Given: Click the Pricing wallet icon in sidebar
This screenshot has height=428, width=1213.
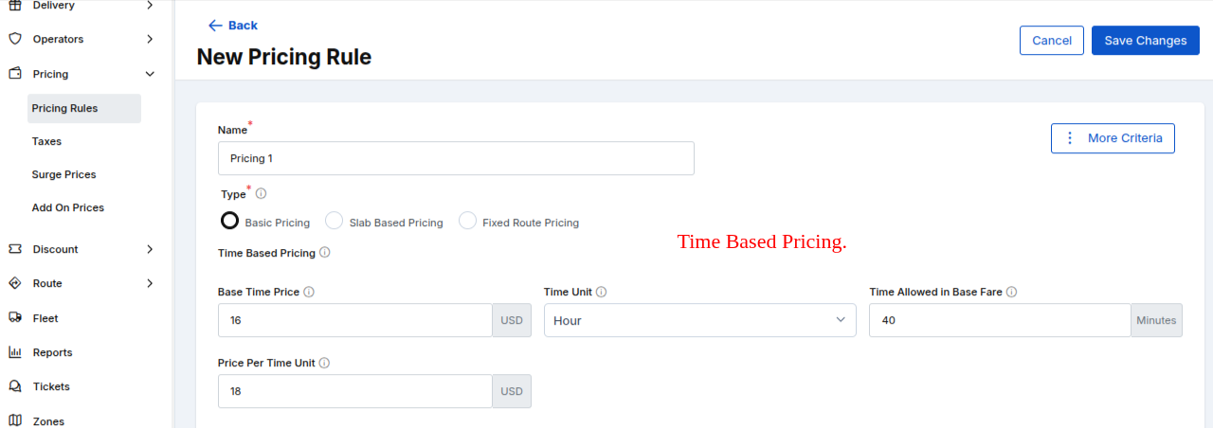Looking at the screenshot, I should [15, 74].
